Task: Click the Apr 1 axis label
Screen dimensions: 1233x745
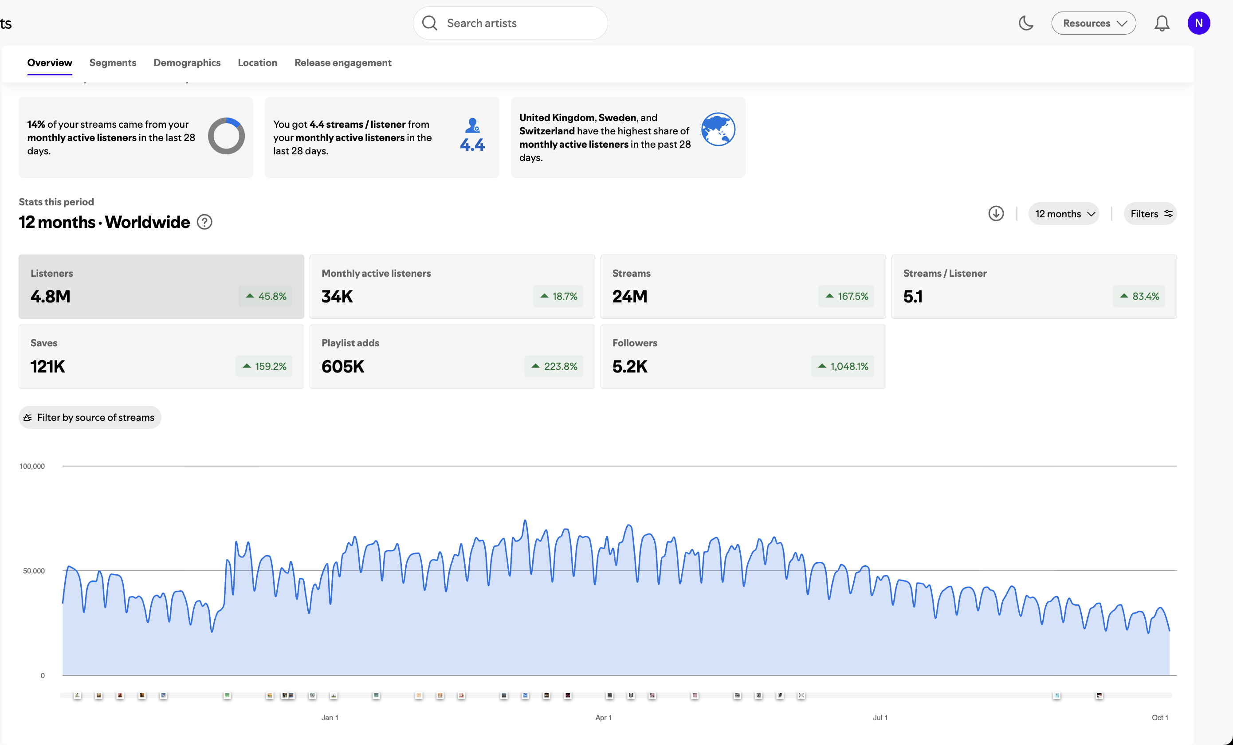Action: pyautogui.click(x=604, y=718)
